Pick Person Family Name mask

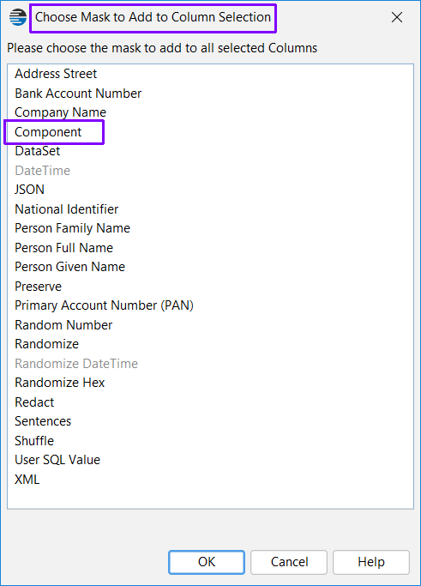coord(73,228)
